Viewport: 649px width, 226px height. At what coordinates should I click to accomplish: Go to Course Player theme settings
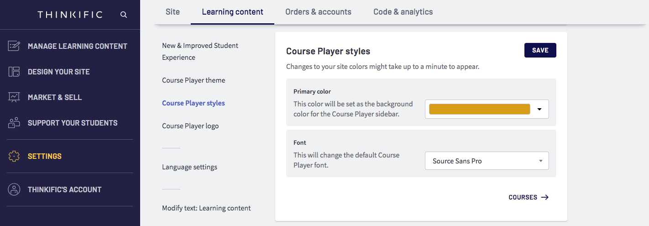[194, 80]
